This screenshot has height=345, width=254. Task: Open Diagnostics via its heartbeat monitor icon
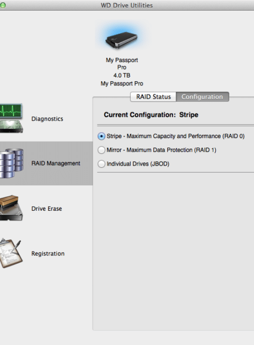click(11, 118)
